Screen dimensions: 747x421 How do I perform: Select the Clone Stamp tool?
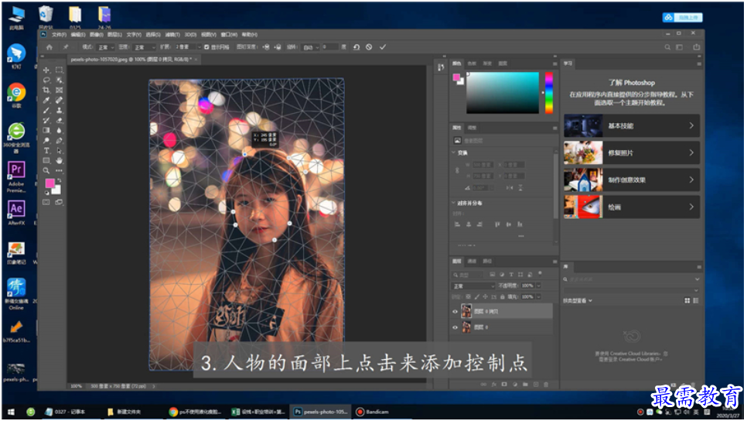tap(59, 110)
